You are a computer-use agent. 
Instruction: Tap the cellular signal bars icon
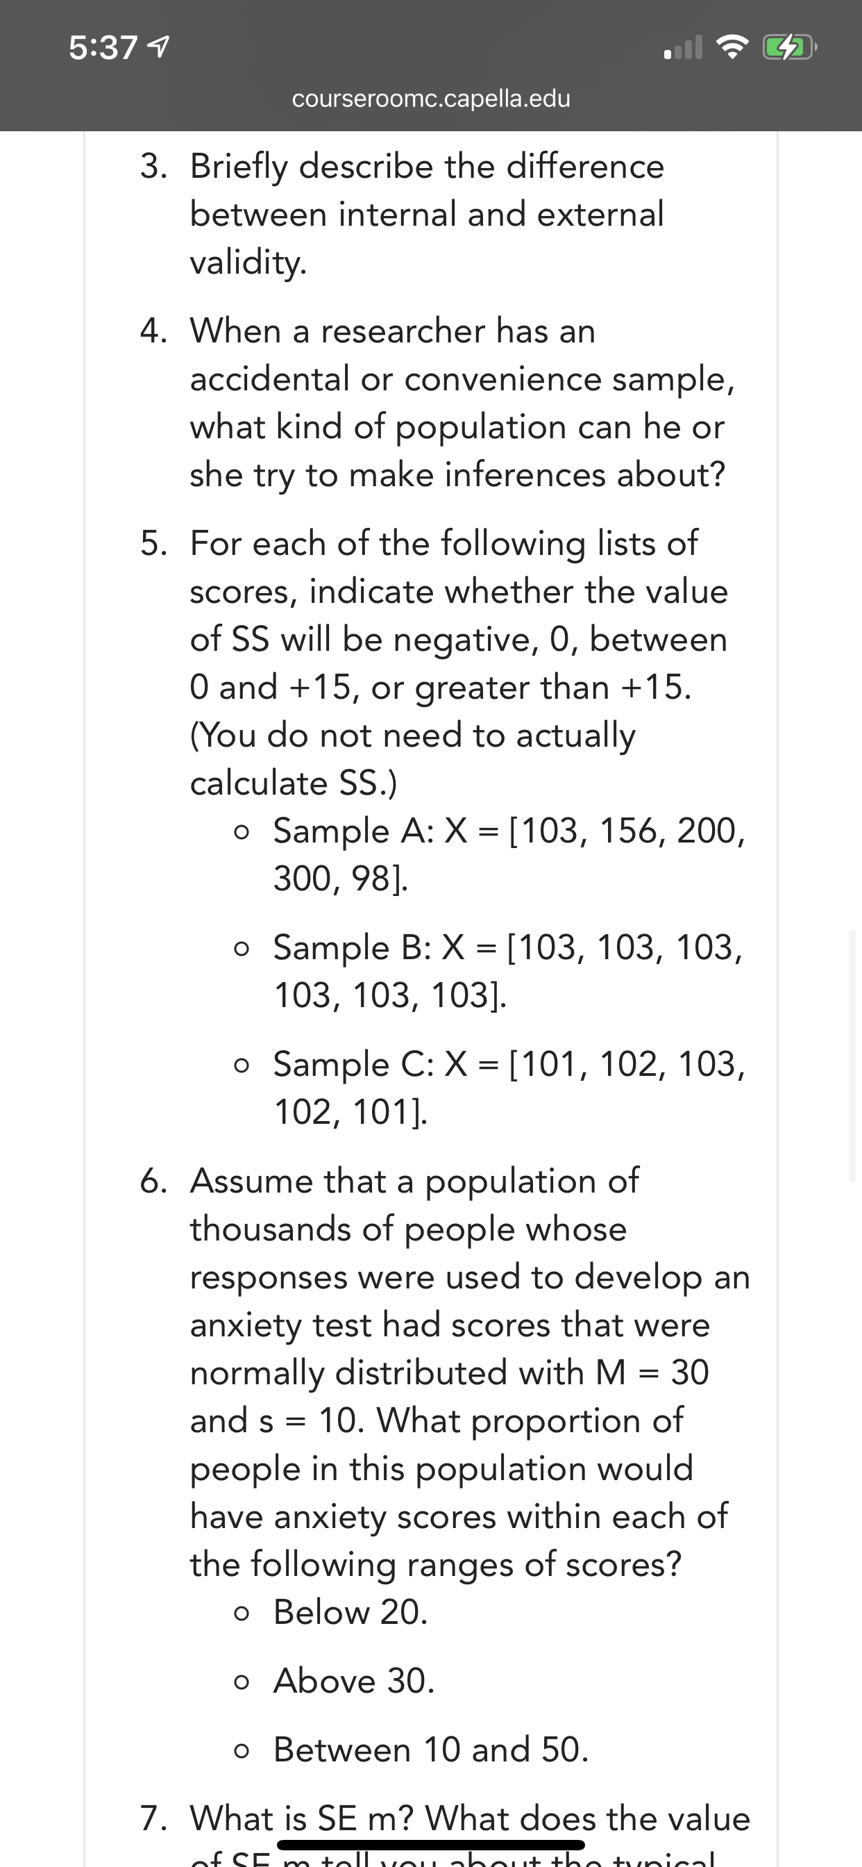click(x=683, y=48)
